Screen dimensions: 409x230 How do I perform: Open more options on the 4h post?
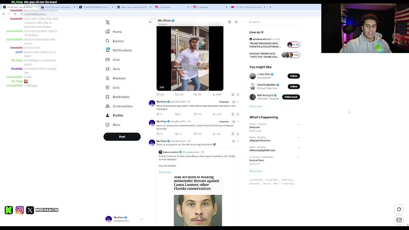tap(238, 141)
